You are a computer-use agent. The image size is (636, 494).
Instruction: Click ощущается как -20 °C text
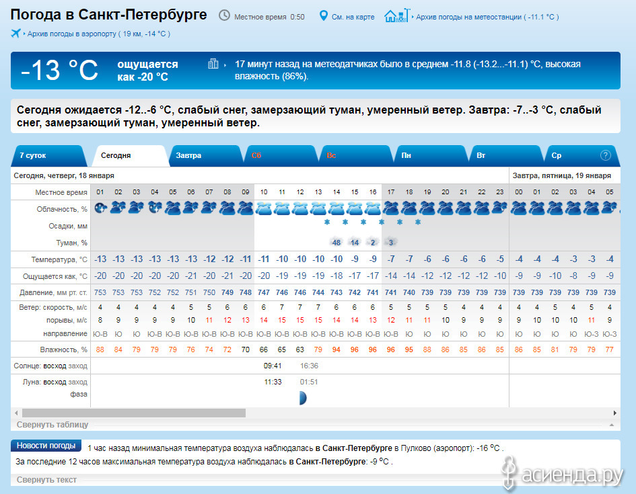pyautogui.click(x=147, y=71)
